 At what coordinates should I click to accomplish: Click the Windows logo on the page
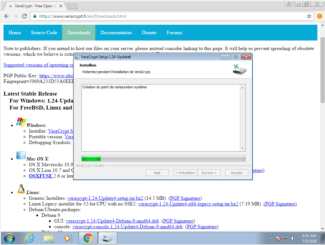21,122
